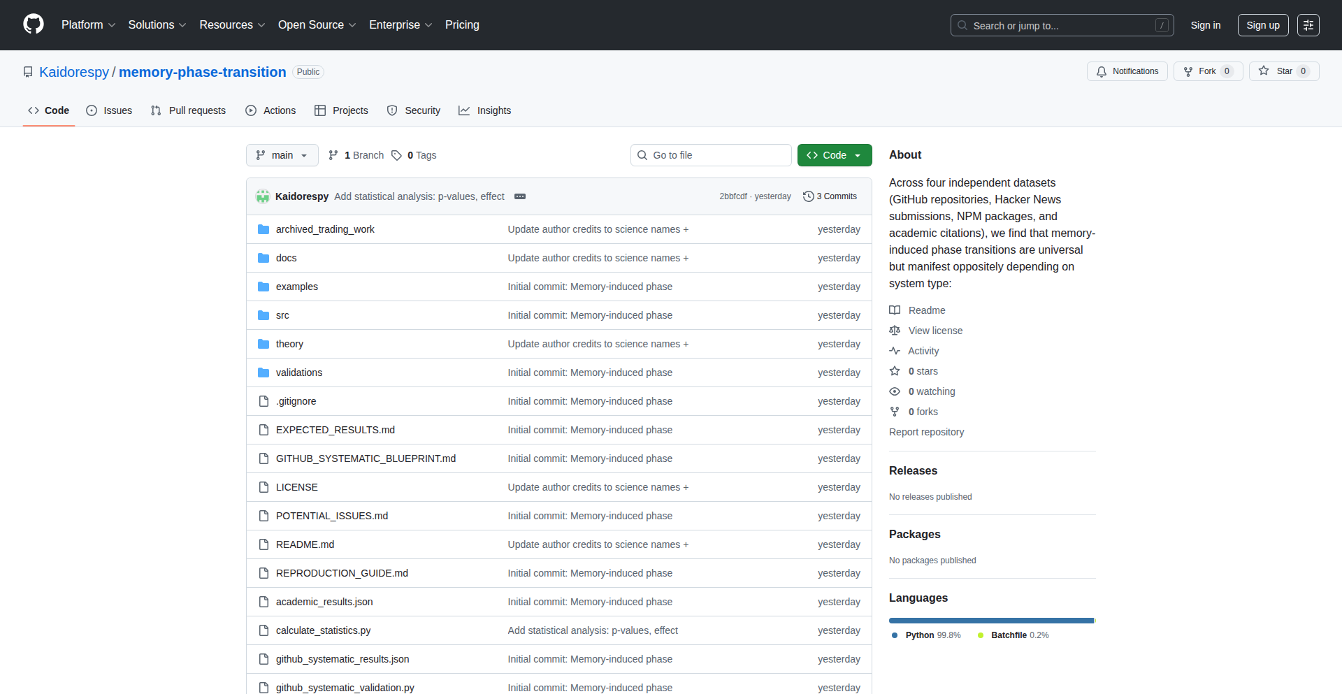This screenshot has height=694, width=1342.
Task: Open the Insights tab
Action: [x=485, y=110]
